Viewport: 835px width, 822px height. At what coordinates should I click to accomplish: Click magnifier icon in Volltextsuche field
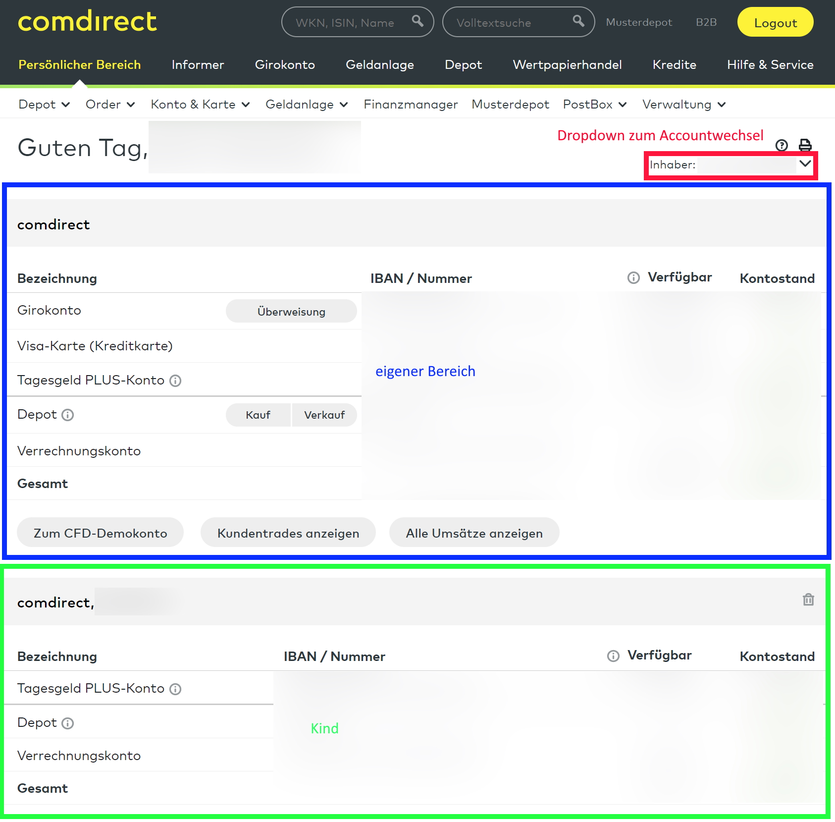coord(578,21)
